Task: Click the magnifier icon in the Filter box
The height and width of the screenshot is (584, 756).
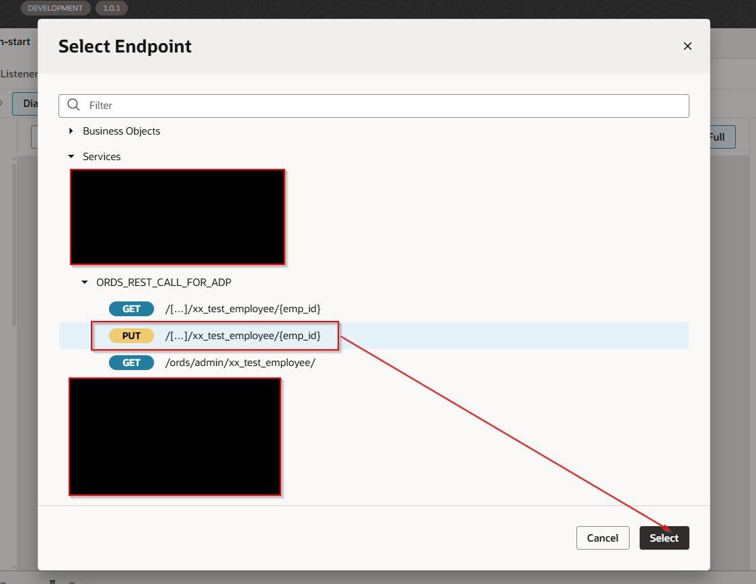Action: [74, 106]
